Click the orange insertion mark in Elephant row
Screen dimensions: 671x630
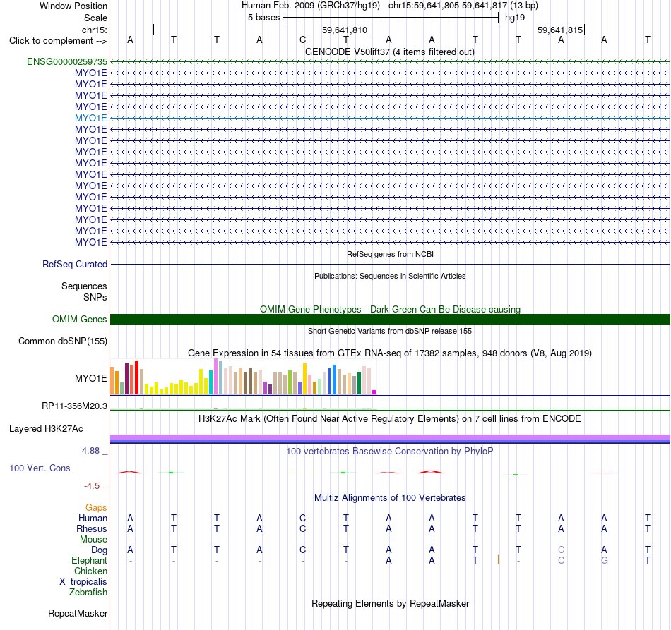[498, 559]
